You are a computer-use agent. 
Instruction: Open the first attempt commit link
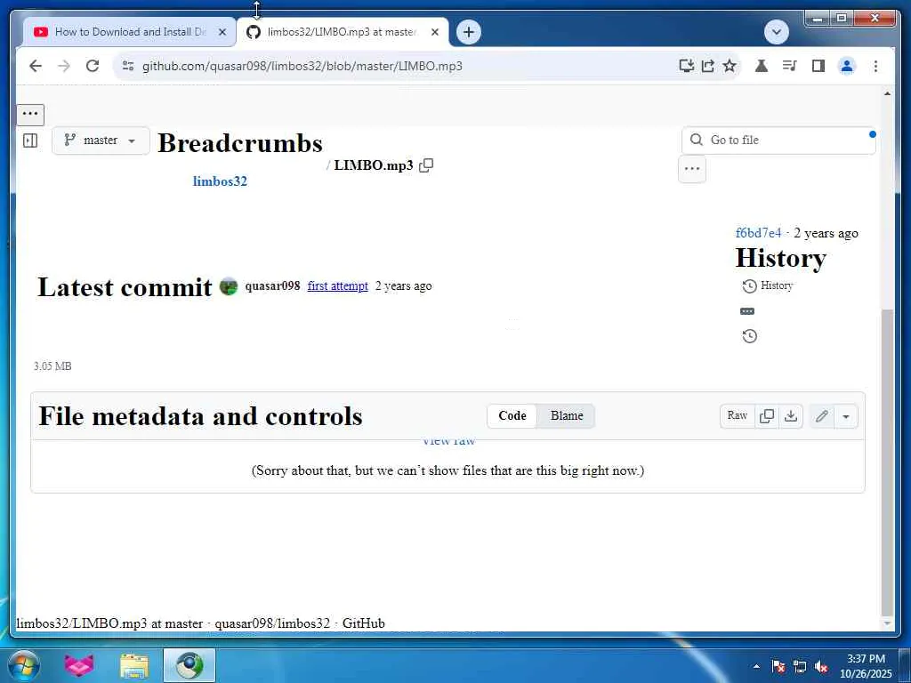pyautogui.click(x=337, y=285)
